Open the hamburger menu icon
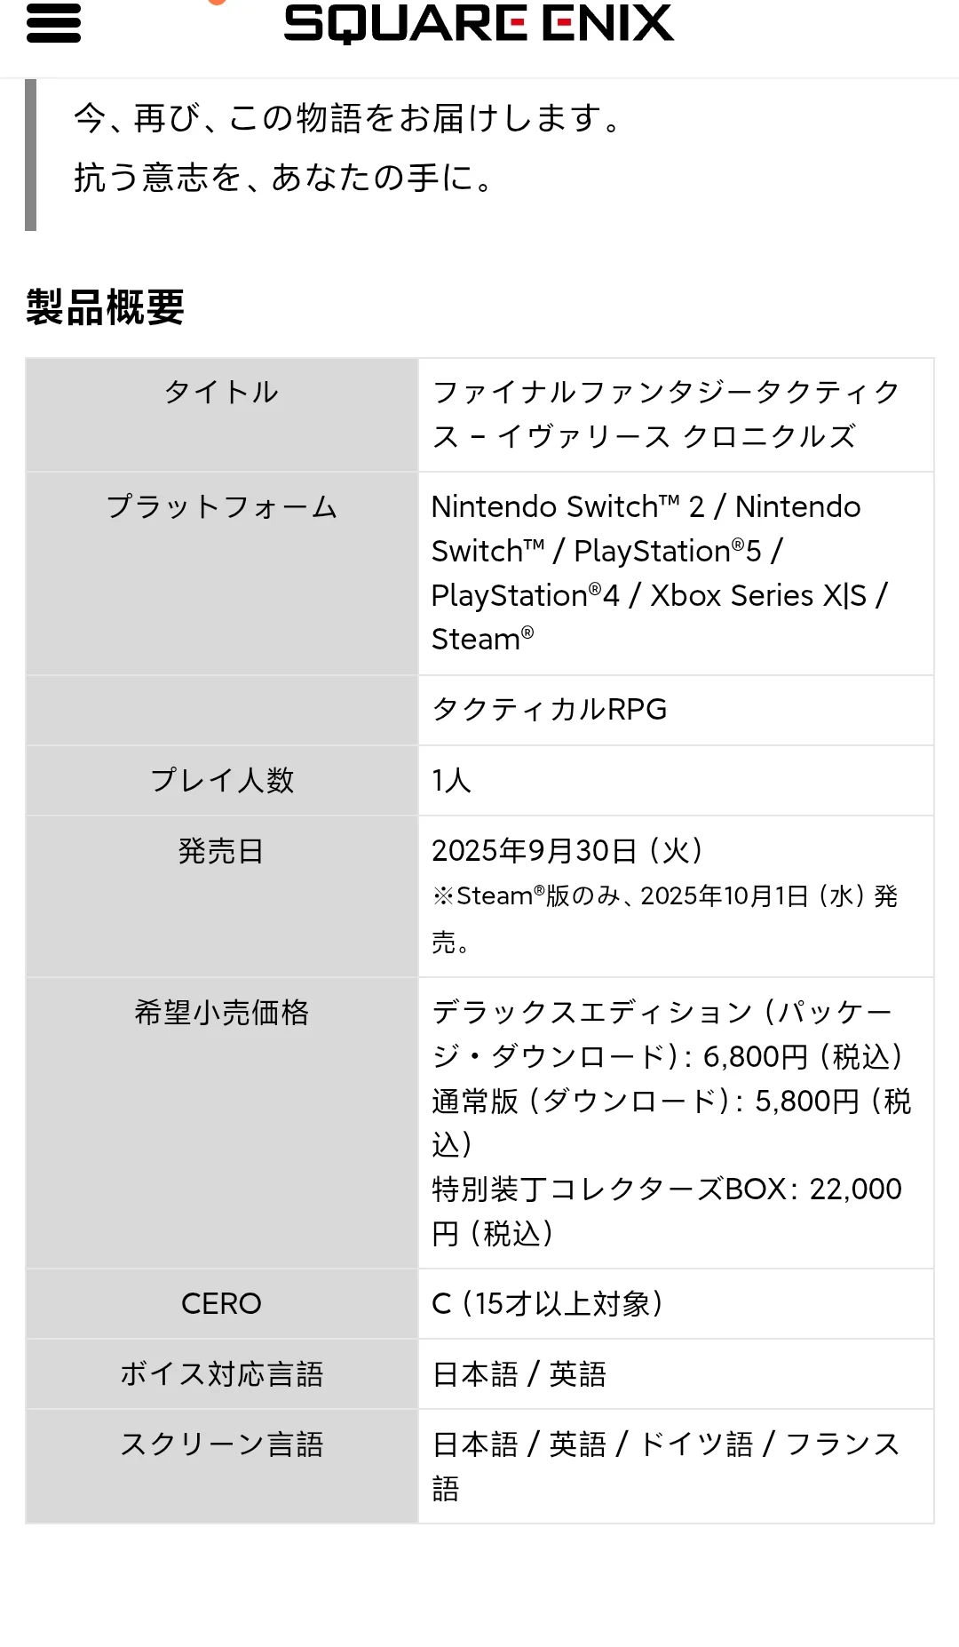The image size is (959, 1647). tap(53, 23)
